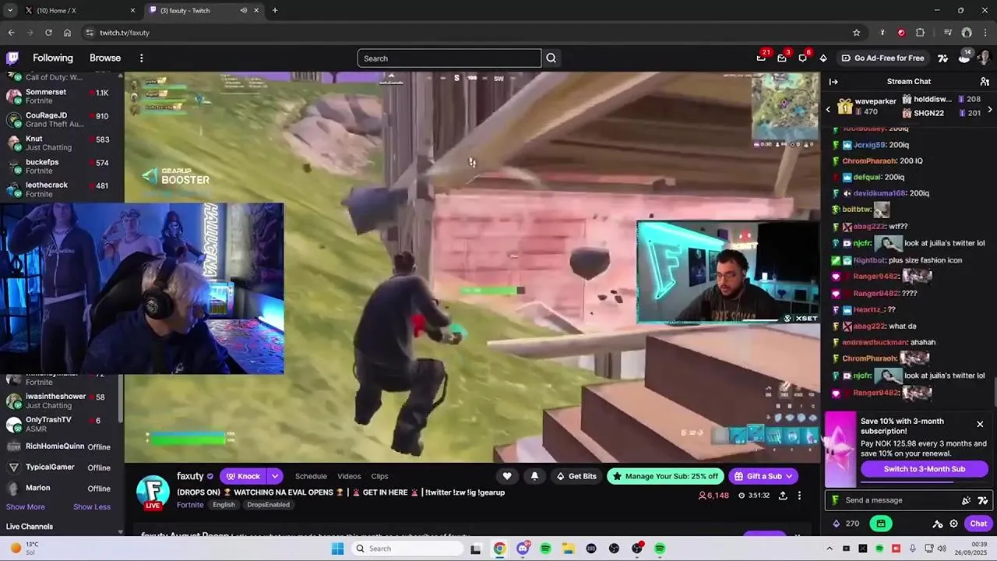Open the browser extensions puzzle icon

920,33
